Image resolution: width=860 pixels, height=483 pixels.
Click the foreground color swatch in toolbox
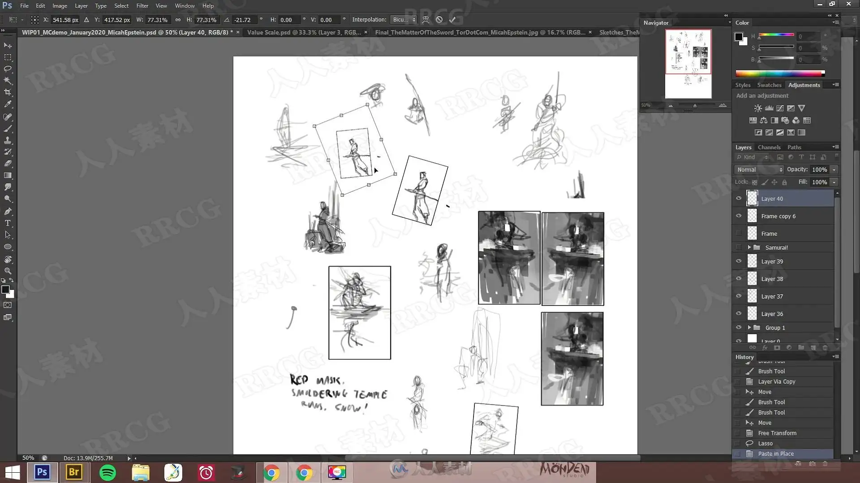pos(5,290)
